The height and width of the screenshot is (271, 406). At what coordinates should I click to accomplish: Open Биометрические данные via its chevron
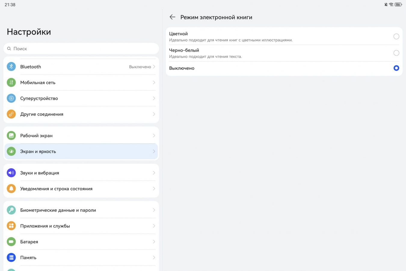pos(154,210)
